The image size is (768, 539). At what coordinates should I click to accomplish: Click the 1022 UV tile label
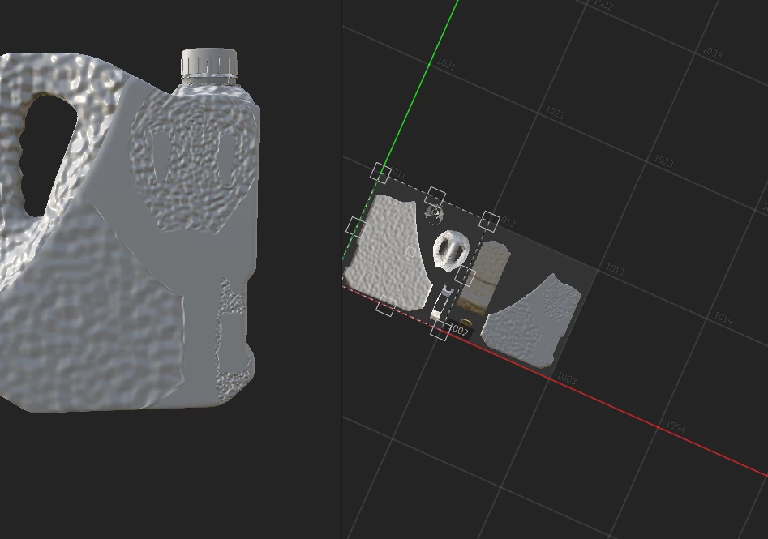pos(555,113)
